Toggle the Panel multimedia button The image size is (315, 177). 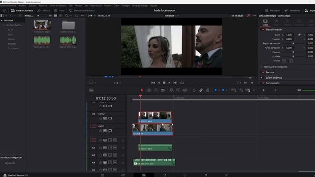click(x=22, y=10)
